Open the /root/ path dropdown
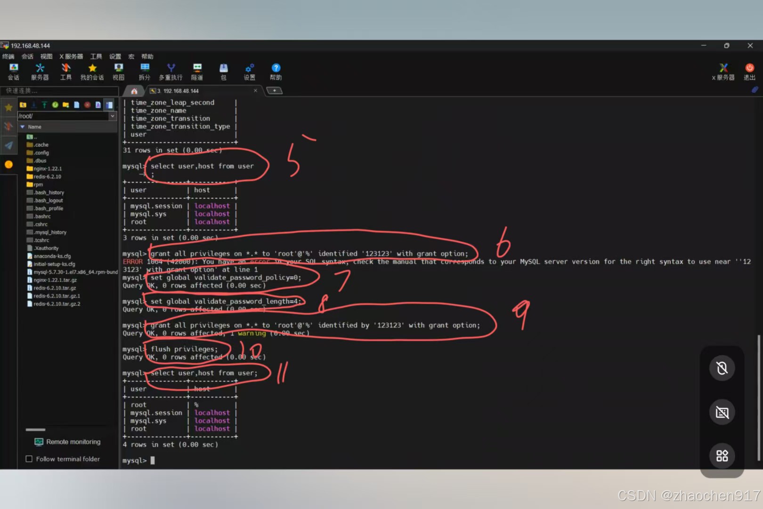 (113, 116)
